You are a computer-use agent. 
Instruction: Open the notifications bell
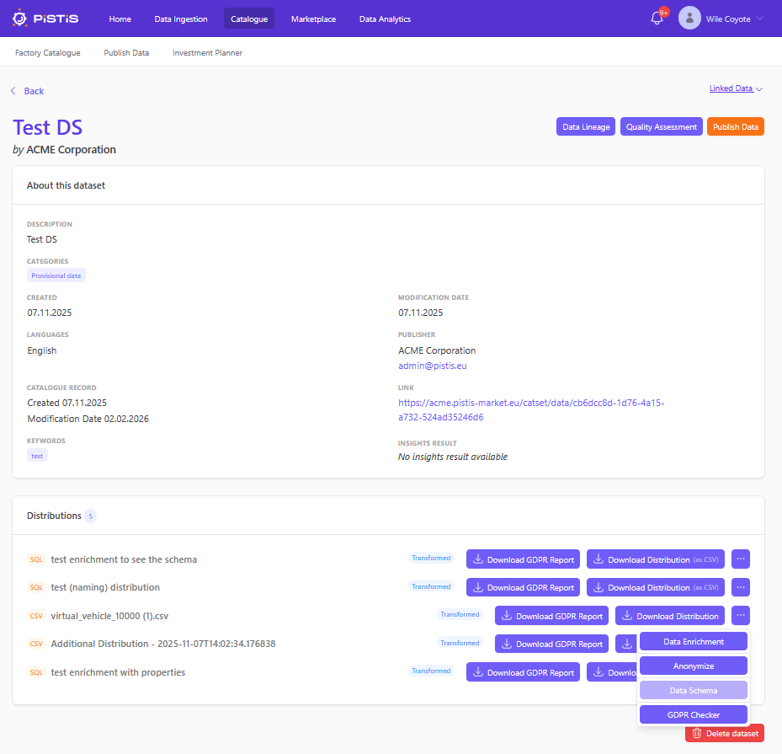[657, 19]
